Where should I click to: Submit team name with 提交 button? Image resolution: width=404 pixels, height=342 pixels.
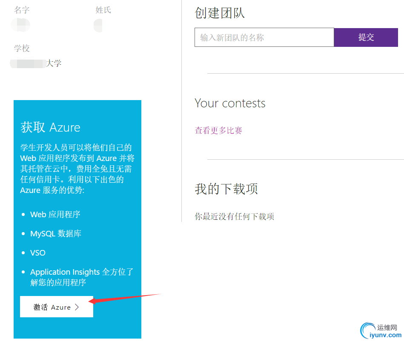click(x=366, y=37)
